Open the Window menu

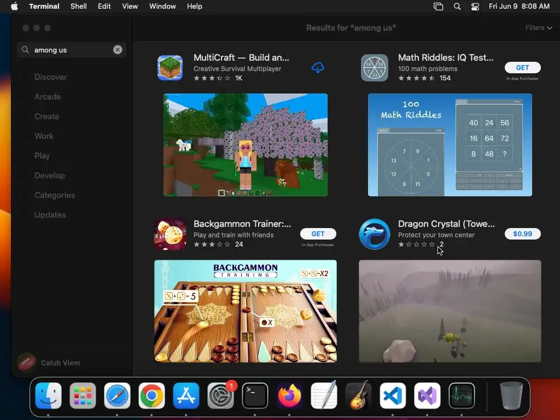pyautogui.click(x=162, y=7)
